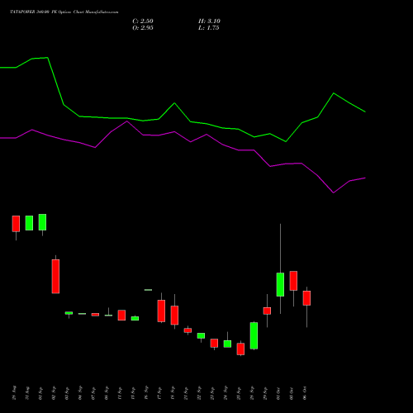413x413 pixels.
Task: Click the green line's final endpoint
Action: click(365, 112)
